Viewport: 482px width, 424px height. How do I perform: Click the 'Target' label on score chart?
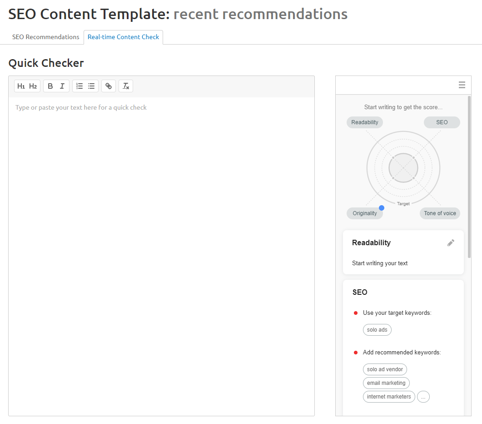pyautogui.click(x=403, y=204)
